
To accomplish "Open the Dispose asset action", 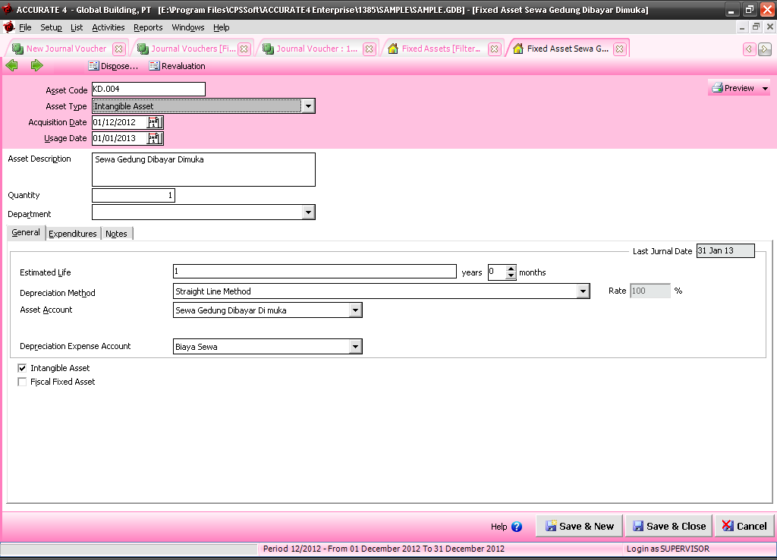I will 113,66.
